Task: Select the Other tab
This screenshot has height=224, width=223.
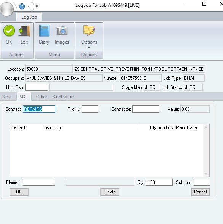Action: [x=42, y=97]
